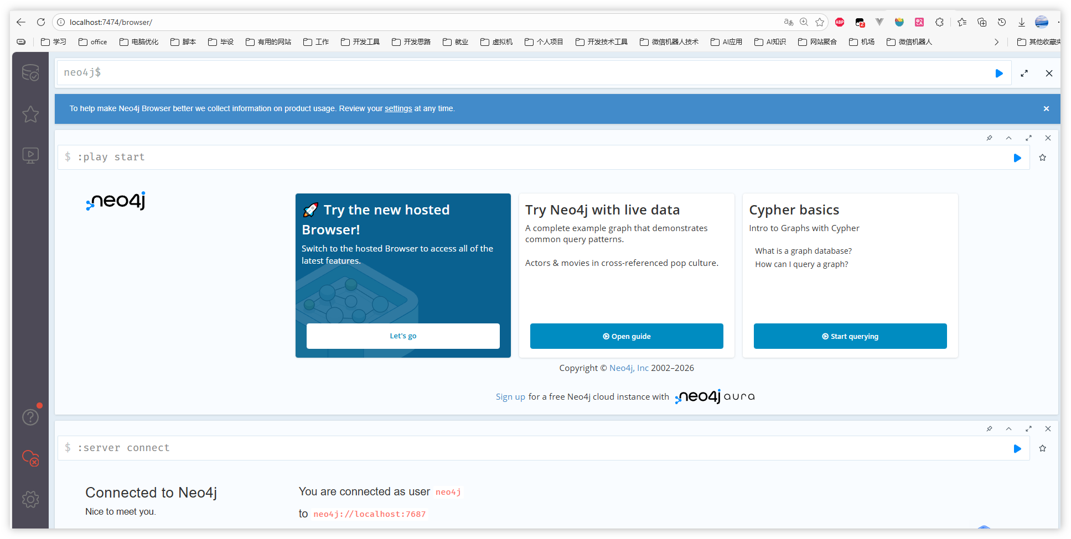The width and height of the screenshot is (1071, 539).
Task: Dismiss the blue usage info banner
Action: point(1046,109)
